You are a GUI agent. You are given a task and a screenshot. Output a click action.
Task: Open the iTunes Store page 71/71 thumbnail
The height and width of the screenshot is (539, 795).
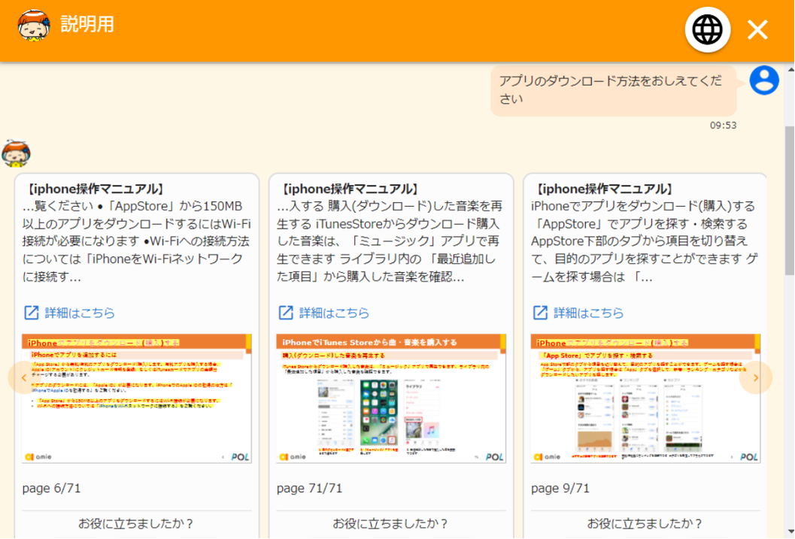(391, 398)
